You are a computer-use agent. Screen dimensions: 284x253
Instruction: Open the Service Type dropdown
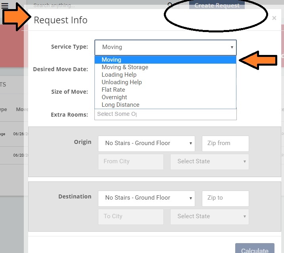165,47
